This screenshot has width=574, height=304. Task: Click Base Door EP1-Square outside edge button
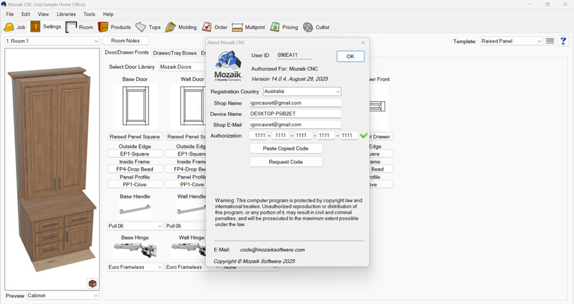[135, 154]
